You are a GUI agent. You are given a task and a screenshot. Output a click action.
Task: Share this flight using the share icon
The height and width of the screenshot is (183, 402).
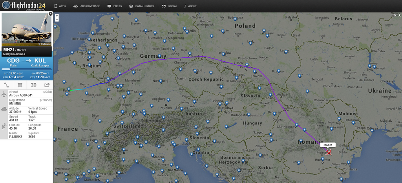(47, 85)
